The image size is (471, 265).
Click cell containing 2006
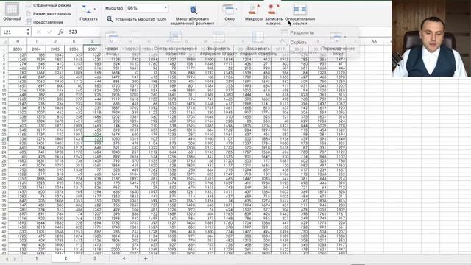pyautogui.click(x=74, y=49)
